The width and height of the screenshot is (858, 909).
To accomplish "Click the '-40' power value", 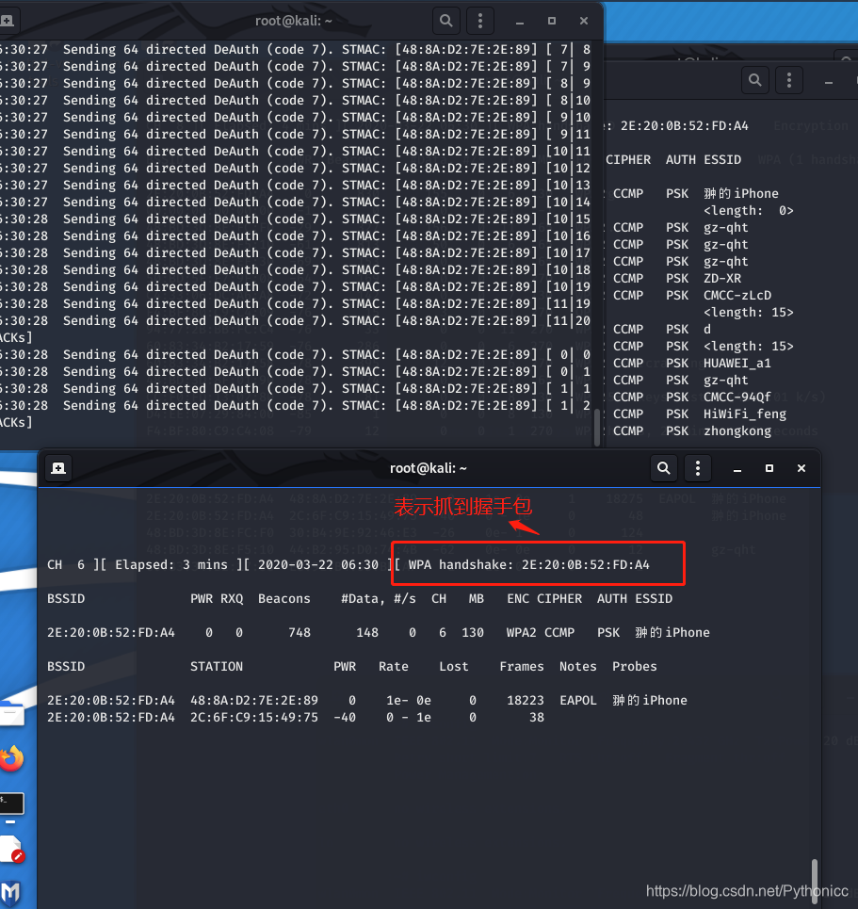I will tap(345, 717).
